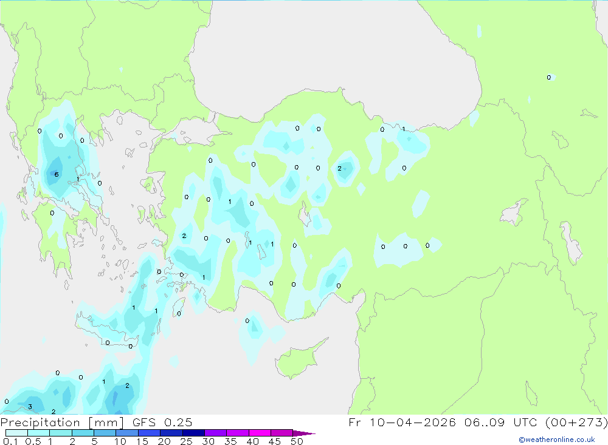This screenshot has height=445, width=608.
Task: Click the "10" legend scale label
Action: click(x=120, y=441)
